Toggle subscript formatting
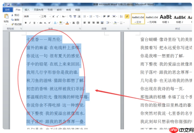Image resolution: width=194 pixels, height=133 pixels. pyautogui.click(x=45, y=23)
